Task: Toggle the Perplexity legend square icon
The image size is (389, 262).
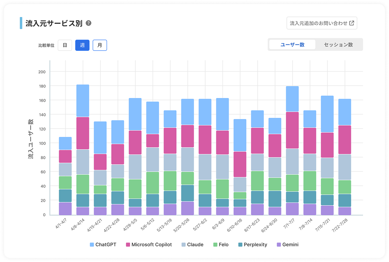Action: (241, 245)
